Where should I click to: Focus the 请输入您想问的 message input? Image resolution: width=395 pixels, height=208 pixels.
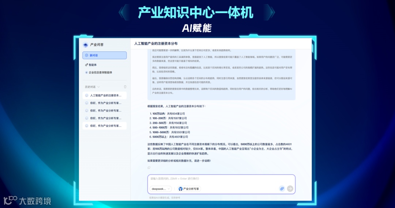[221, 179]
